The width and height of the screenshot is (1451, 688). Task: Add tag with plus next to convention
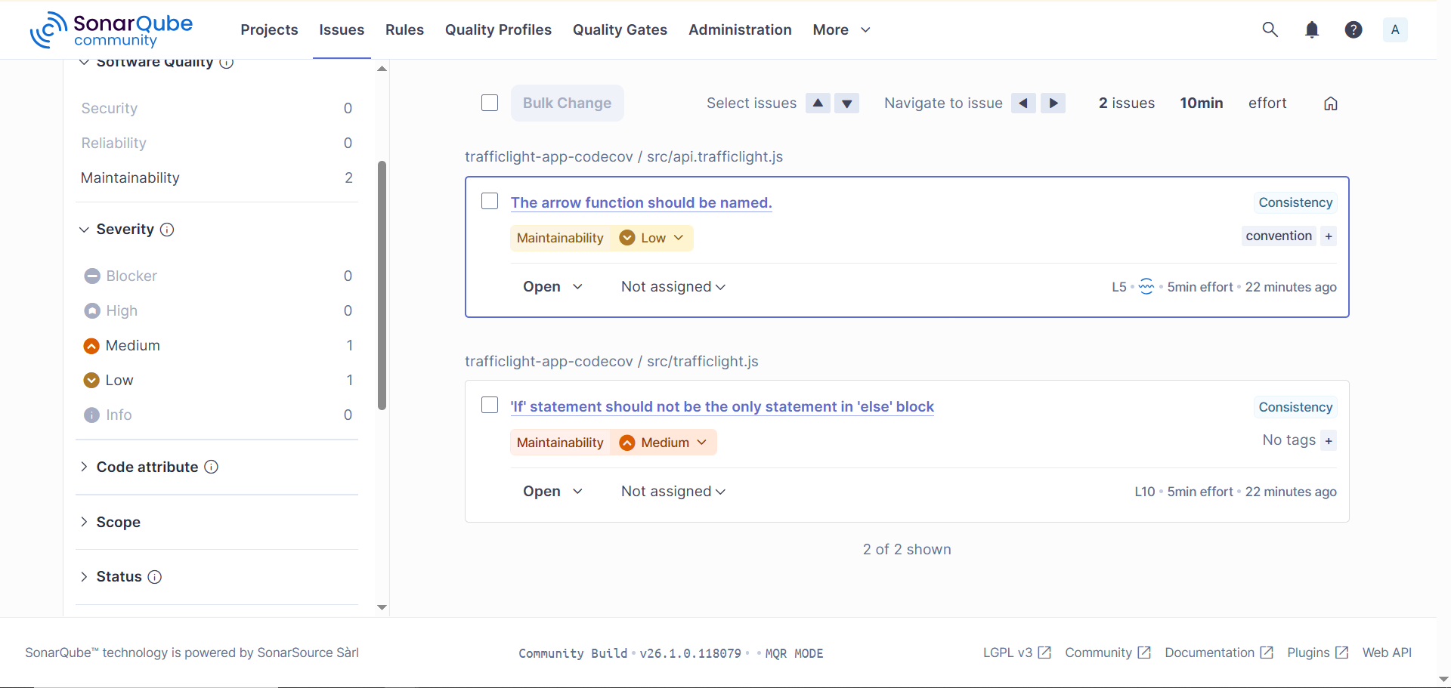pyautogui.click(x=1329, y=236)
